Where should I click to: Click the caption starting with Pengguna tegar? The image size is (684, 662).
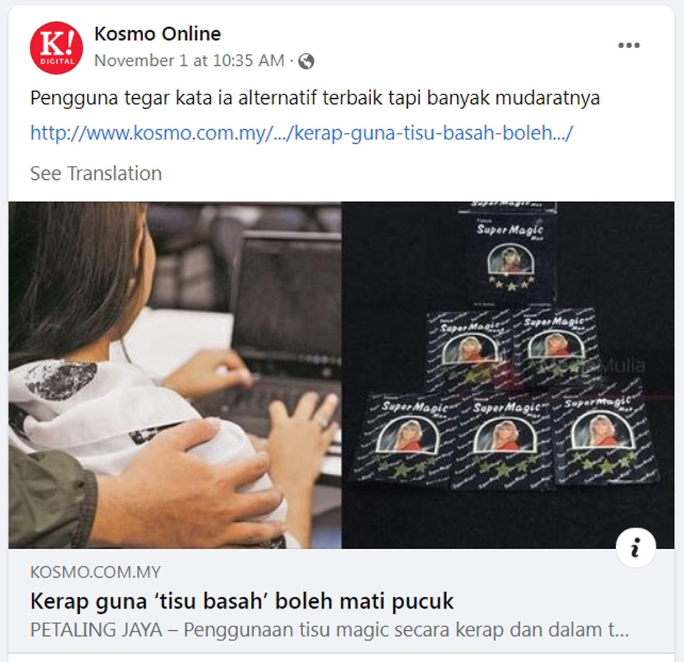pos(315,98)
